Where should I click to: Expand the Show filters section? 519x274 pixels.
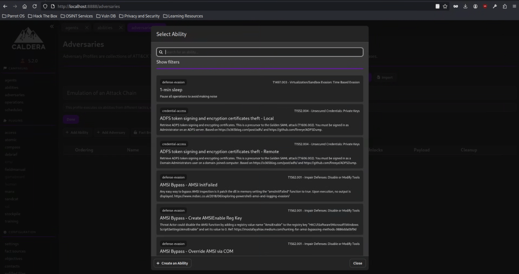[168, 62]
